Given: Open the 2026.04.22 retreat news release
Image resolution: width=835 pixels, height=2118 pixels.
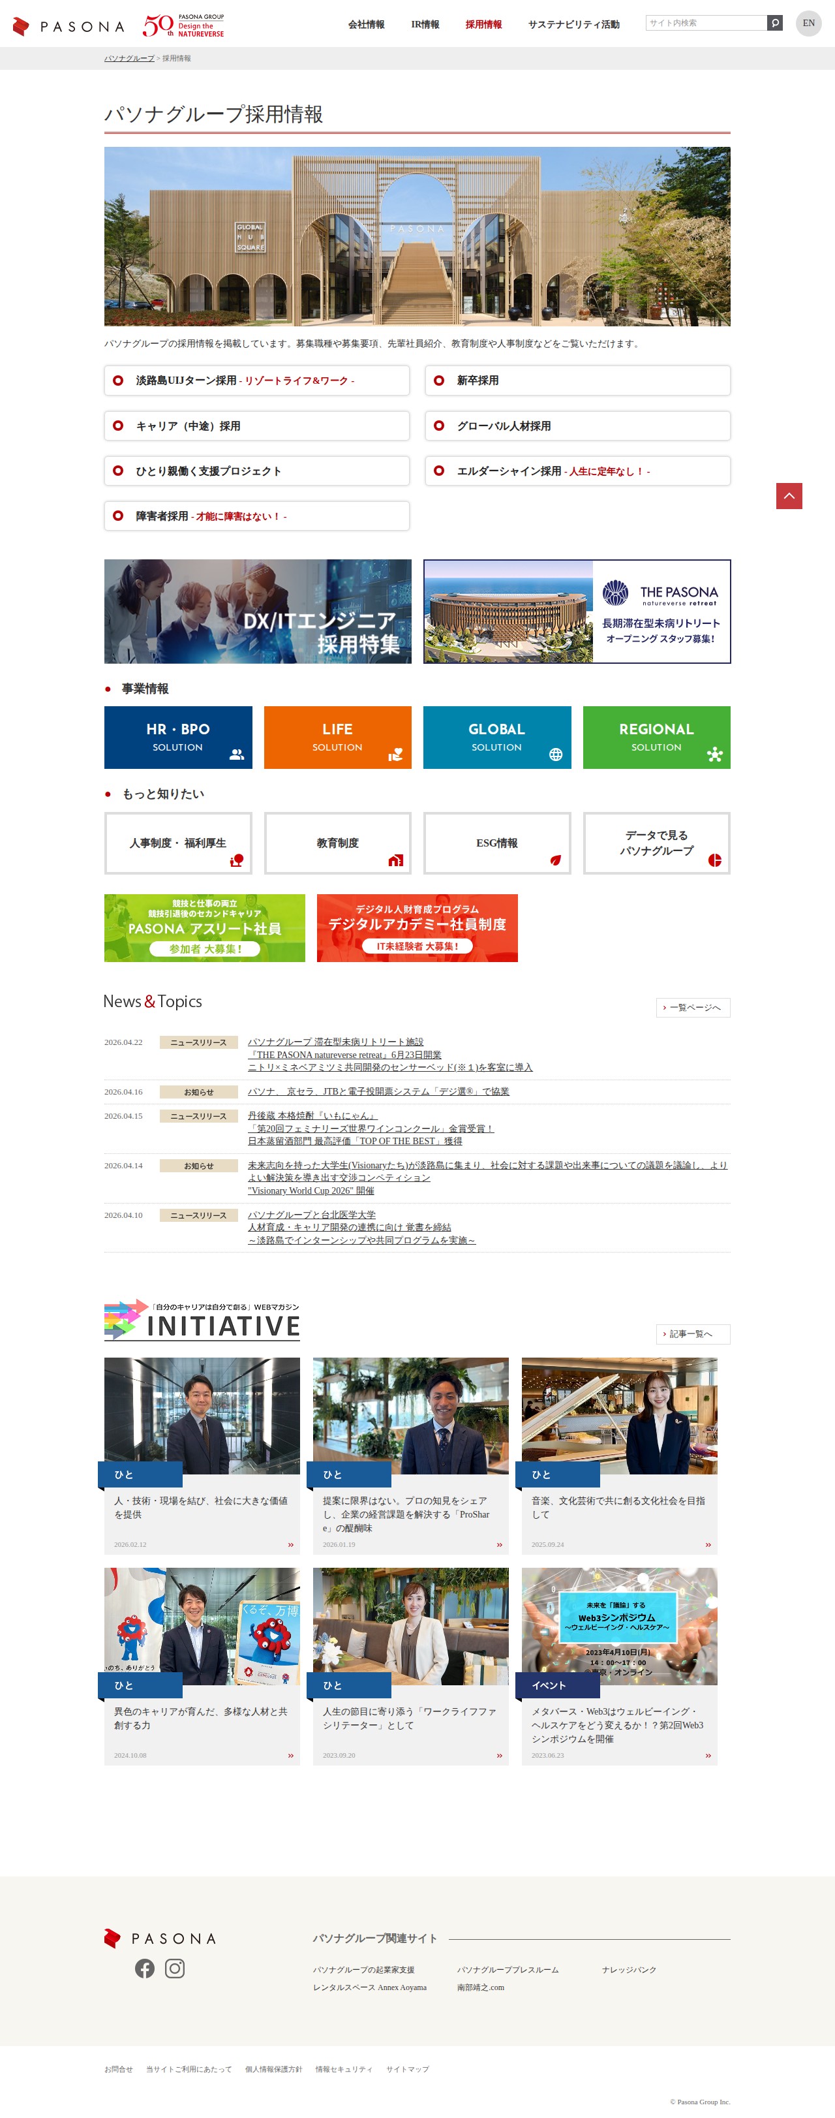Looking at the screenshot, I should click(x=390, y=1054).
